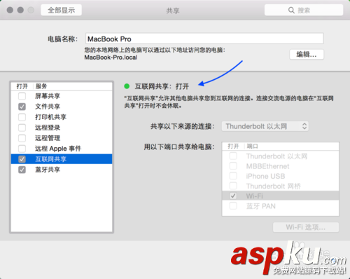The width and height of the screenshot is (350, 279).
Task: Toggle the iPhone USB port checkbox
Action: point(233,176)
